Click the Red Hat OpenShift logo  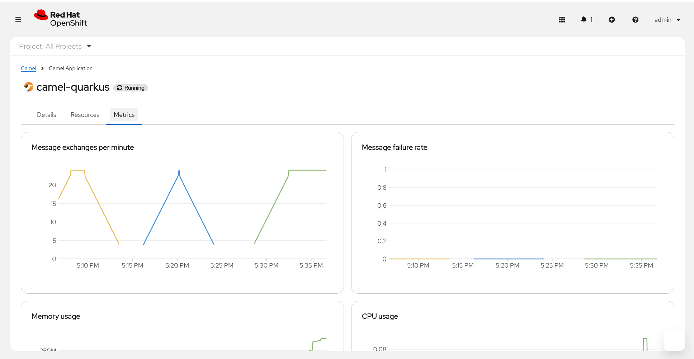pos(61,19)
